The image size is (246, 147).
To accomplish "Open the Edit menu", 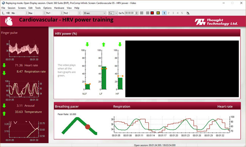I will point(30,8).
